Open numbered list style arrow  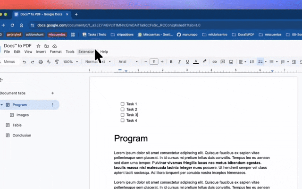click(x=288, y=62)
